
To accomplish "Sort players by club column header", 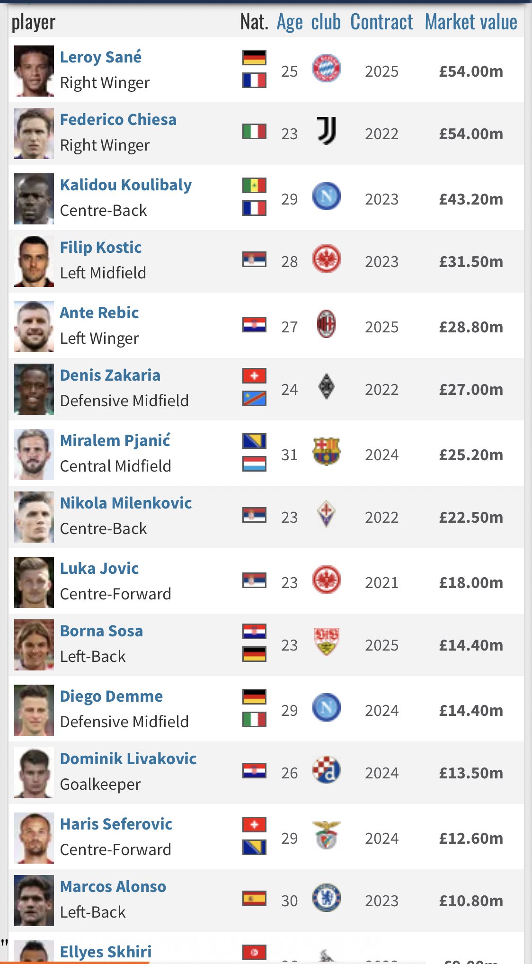I will point(326,22).
